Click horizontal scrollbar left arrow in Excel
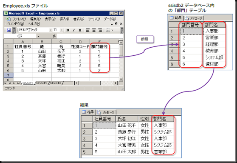The image size is (237, 163). pyautogui.click(x=77, y=83)
